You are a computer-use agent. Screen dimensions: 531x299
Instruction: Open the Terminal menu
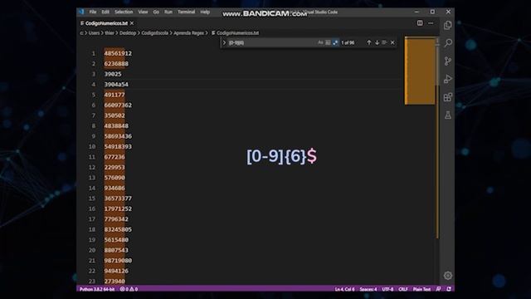pos(186,12)
